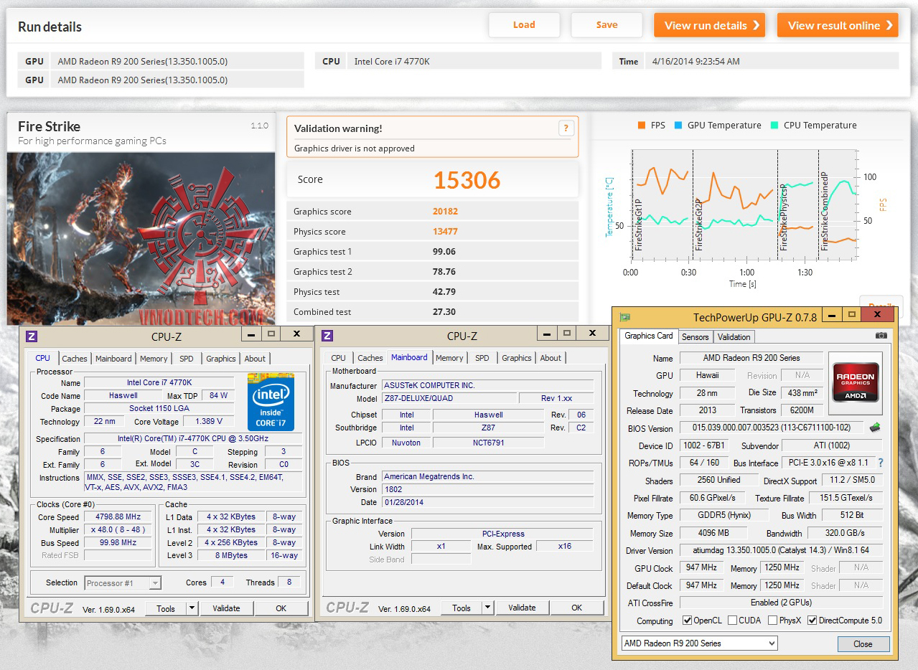Click the Combined test value 27.30
Image resolution: width=918 pixels, height=670 pixels.
444,312
